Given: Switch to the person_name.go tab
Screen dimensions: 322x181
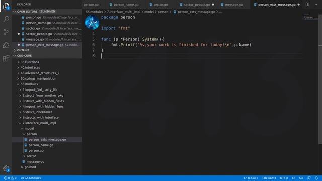Looking at the screenshot, I should 126,5.
